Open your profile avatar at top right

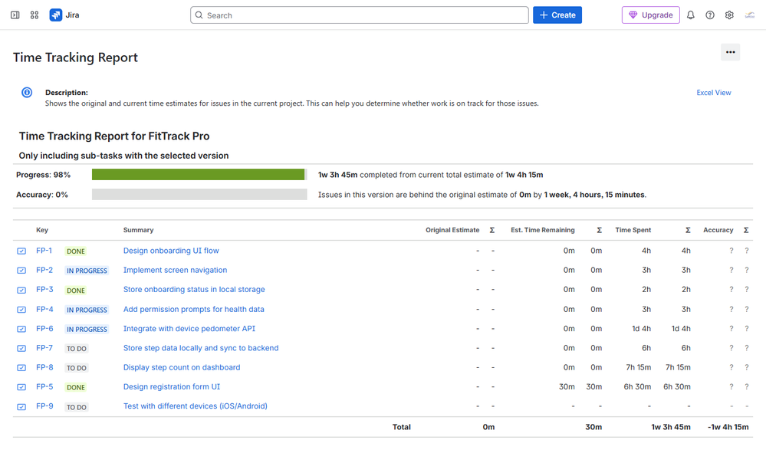point(751,15)
